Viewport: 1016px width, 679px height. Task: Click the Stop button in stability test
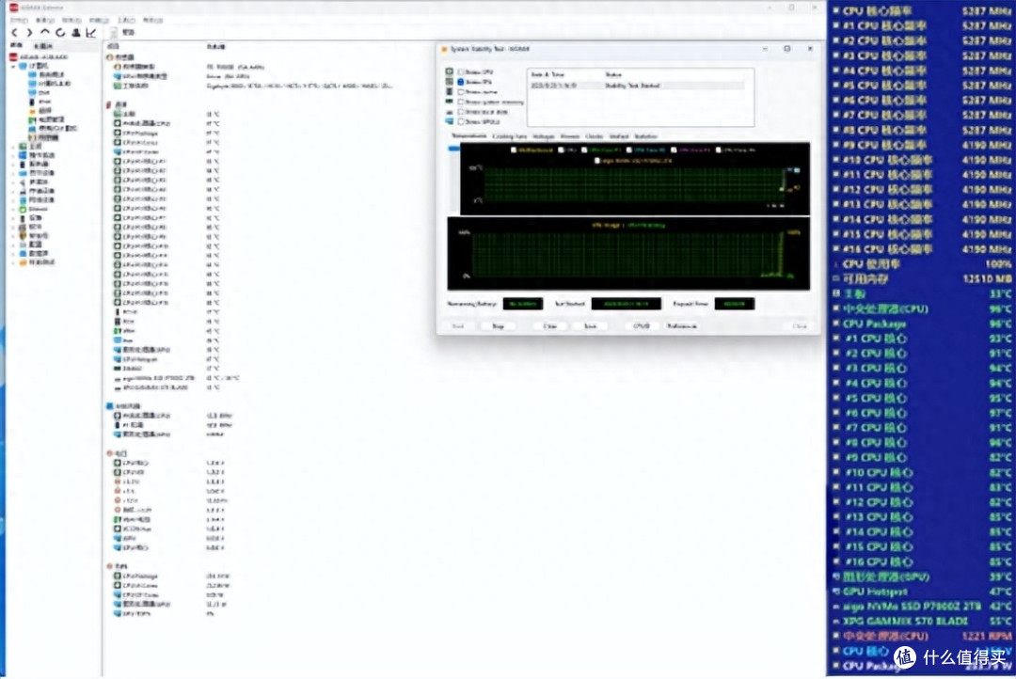(x=498, y=326)
